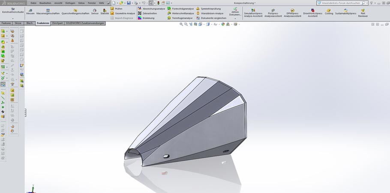
Task: Click the Open file icon
Action: [121, 3]
